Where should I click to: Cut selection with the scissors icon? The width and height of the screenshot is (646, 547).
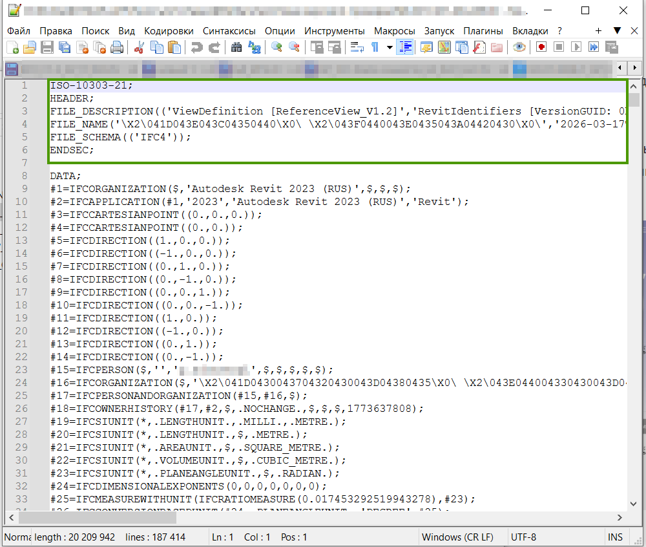click(140, 48)
